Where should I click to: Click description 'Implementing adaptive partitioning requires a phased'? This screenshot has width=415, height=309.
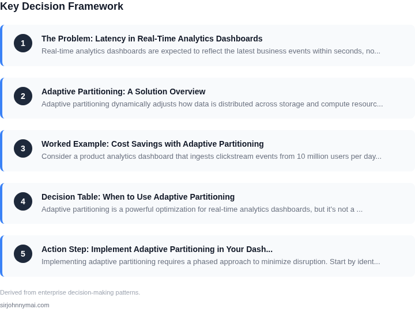click(211, 262)
